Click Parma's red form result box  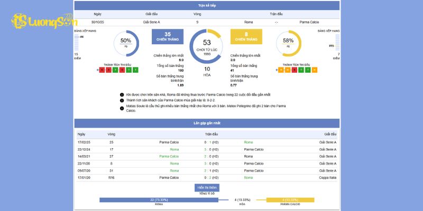pyautogui.click(x=295, y=70)
